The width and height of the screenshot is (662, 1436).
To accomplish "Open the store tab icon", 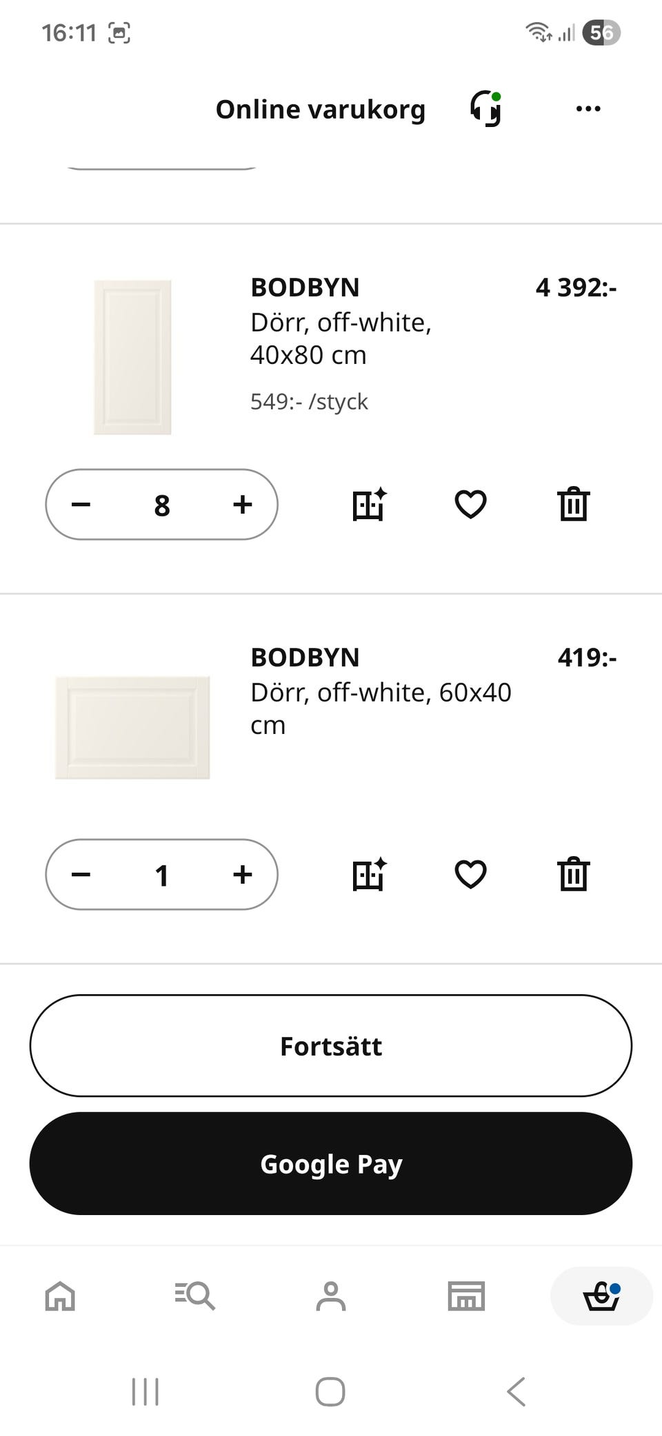I will (466, 1296).
